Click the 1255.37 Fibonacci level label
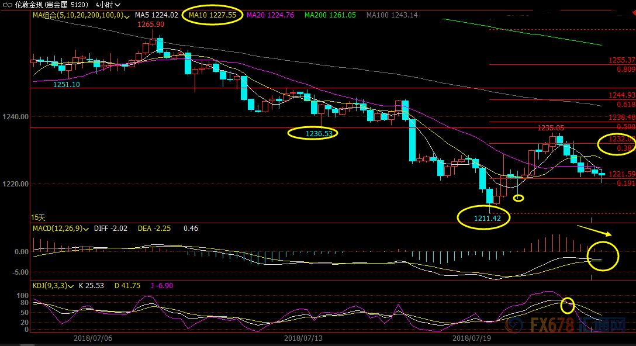This screenshot has width=636, height=346. coord(622,60)
